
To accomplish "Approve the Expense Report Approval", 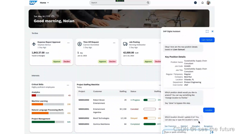I will pos(57,62).
